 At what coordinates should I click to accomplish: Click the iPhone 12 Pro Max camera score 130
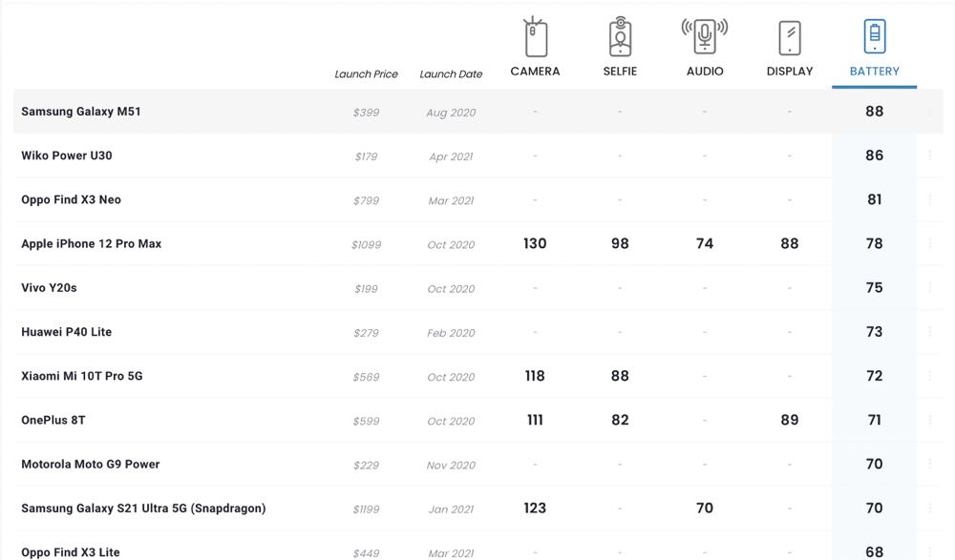pyautogui.click(x=535, y=244)
